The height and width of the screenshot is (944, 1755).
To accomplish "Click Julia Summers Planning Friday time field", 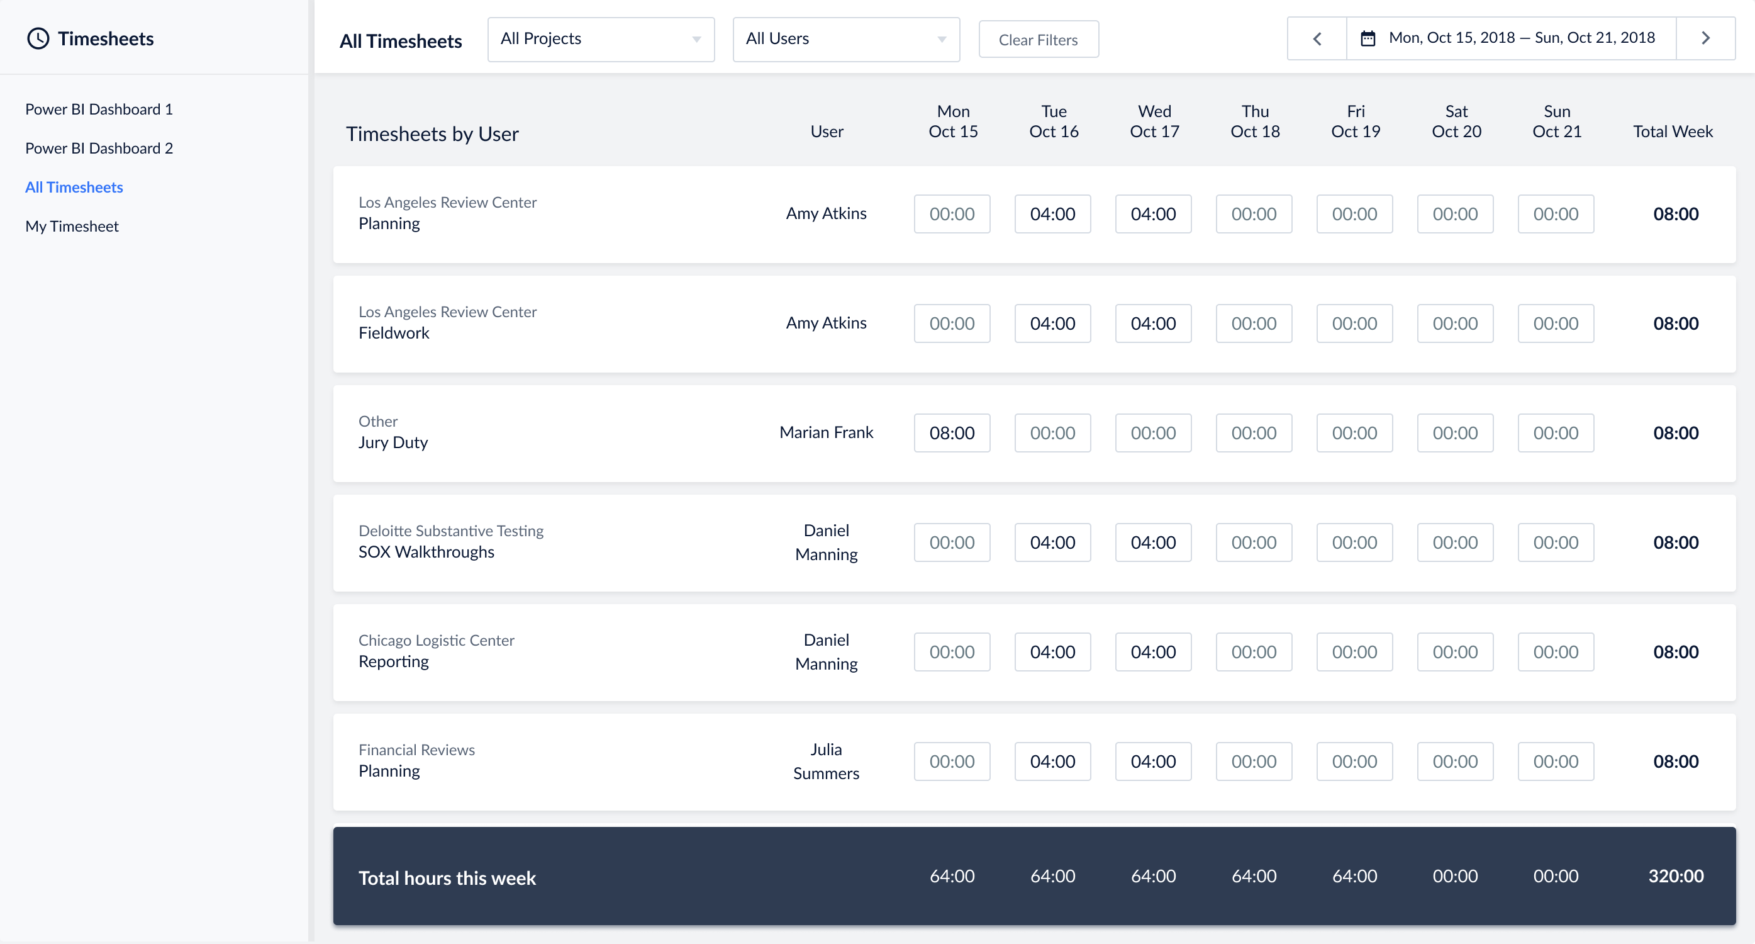I will tap(1354, 761).
